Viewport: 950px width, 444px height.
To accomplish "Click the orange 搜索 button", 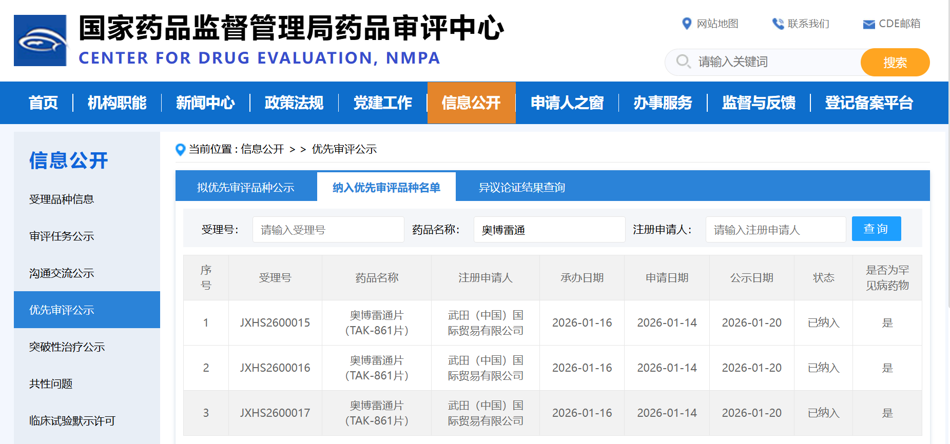I will click(x=895, y=62).
